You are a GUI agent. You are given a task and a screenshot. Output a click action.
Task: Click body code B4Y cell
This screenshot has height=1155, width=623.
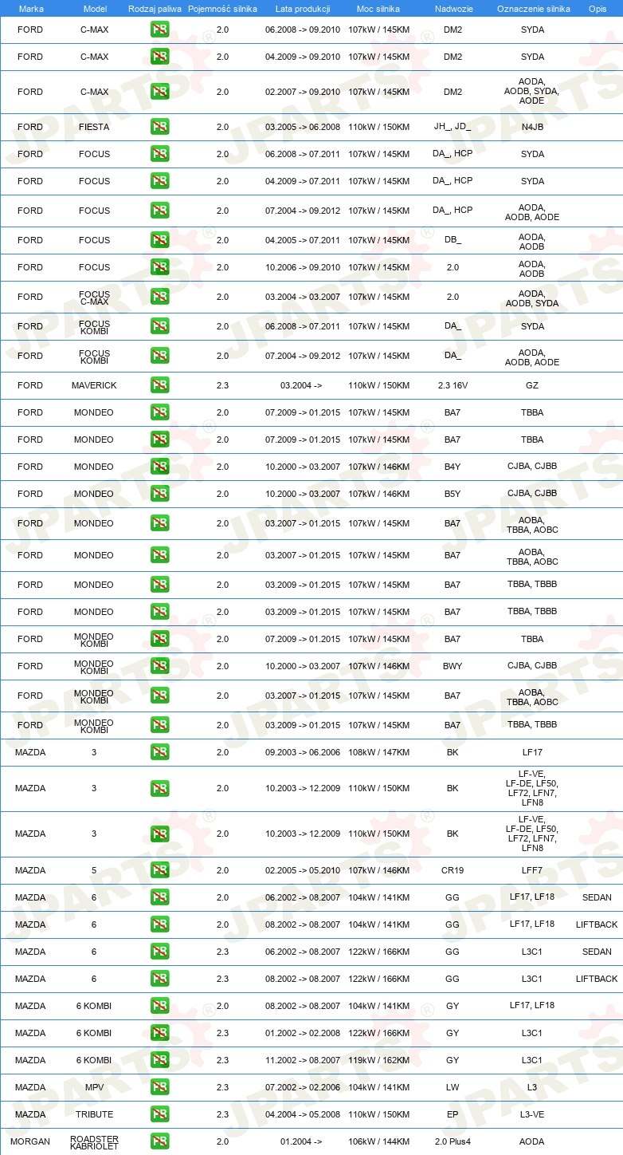point(453,467)
